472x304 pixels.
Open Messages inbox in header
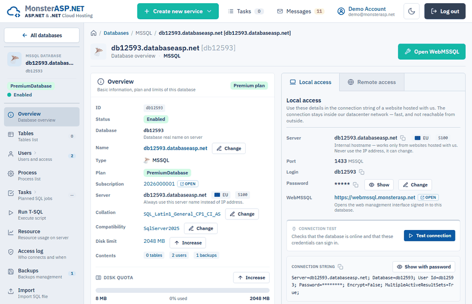point(300,11)
